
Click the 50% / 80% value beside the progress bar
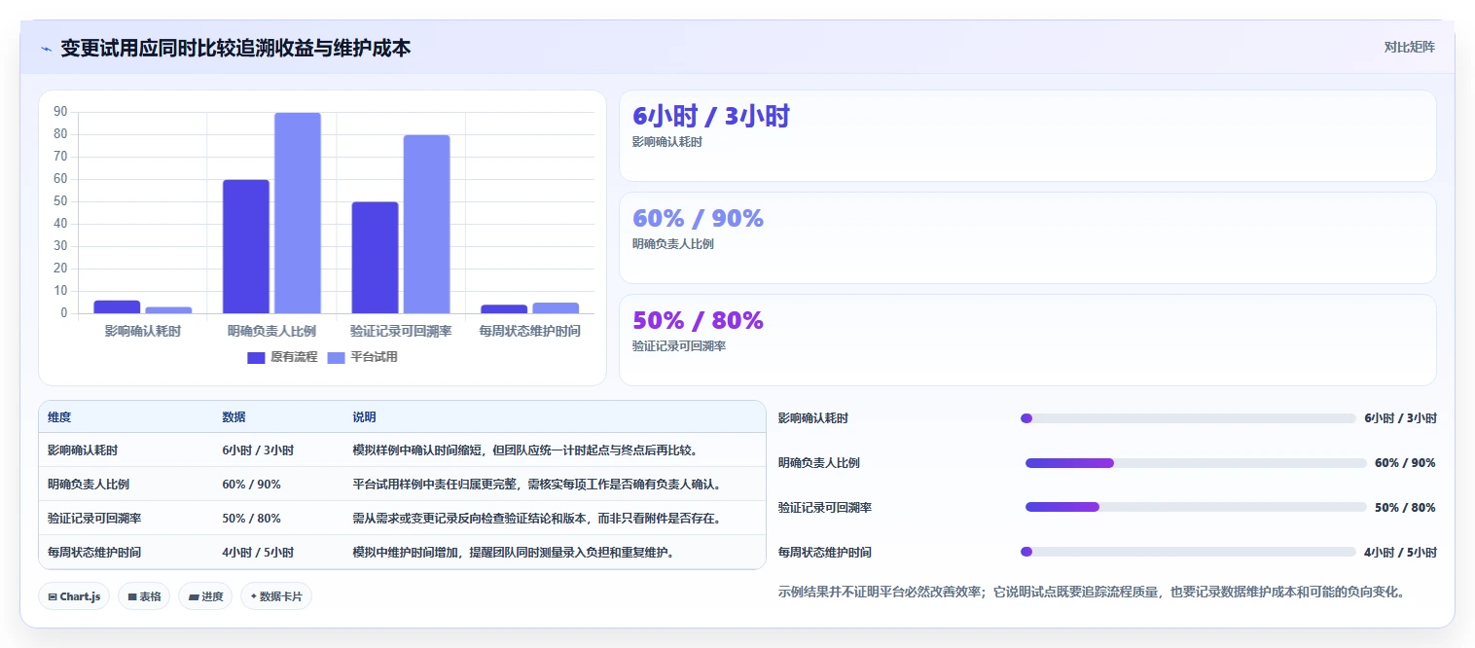tap(1405, 508)
